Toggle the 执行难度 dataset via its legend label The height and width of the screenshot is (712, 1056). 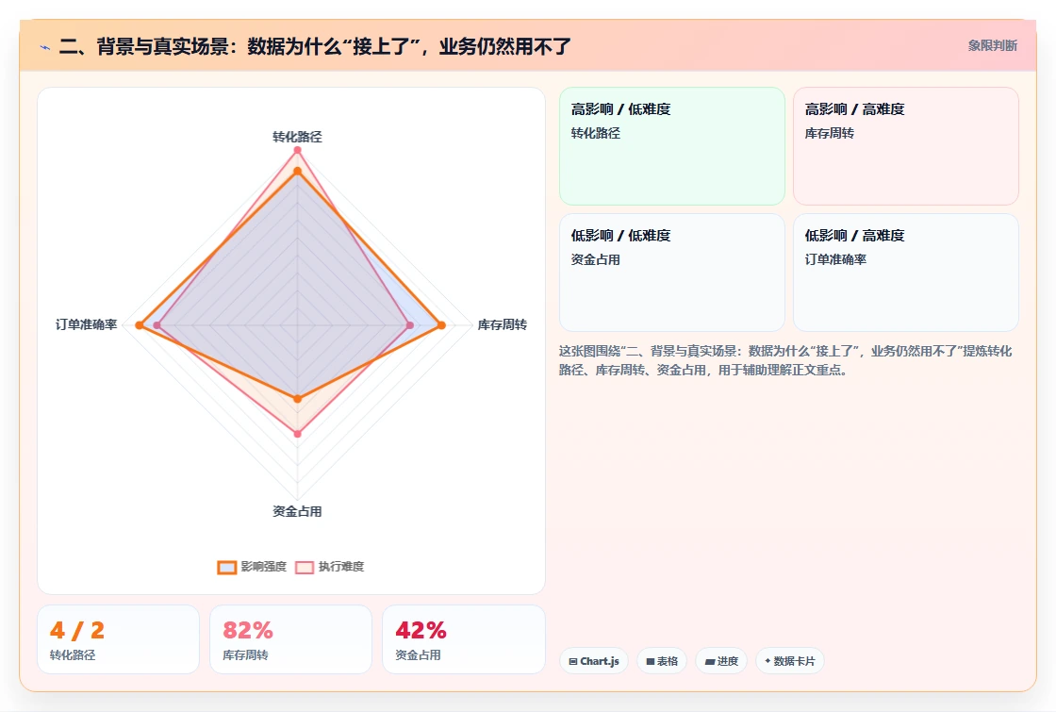pyautogui.click(x=340, y=567)
